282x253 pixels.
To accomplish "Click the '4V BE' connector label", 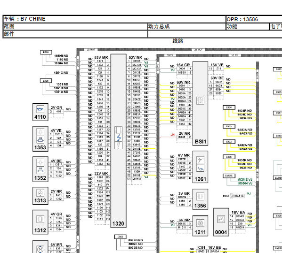I will pos(56,161).
